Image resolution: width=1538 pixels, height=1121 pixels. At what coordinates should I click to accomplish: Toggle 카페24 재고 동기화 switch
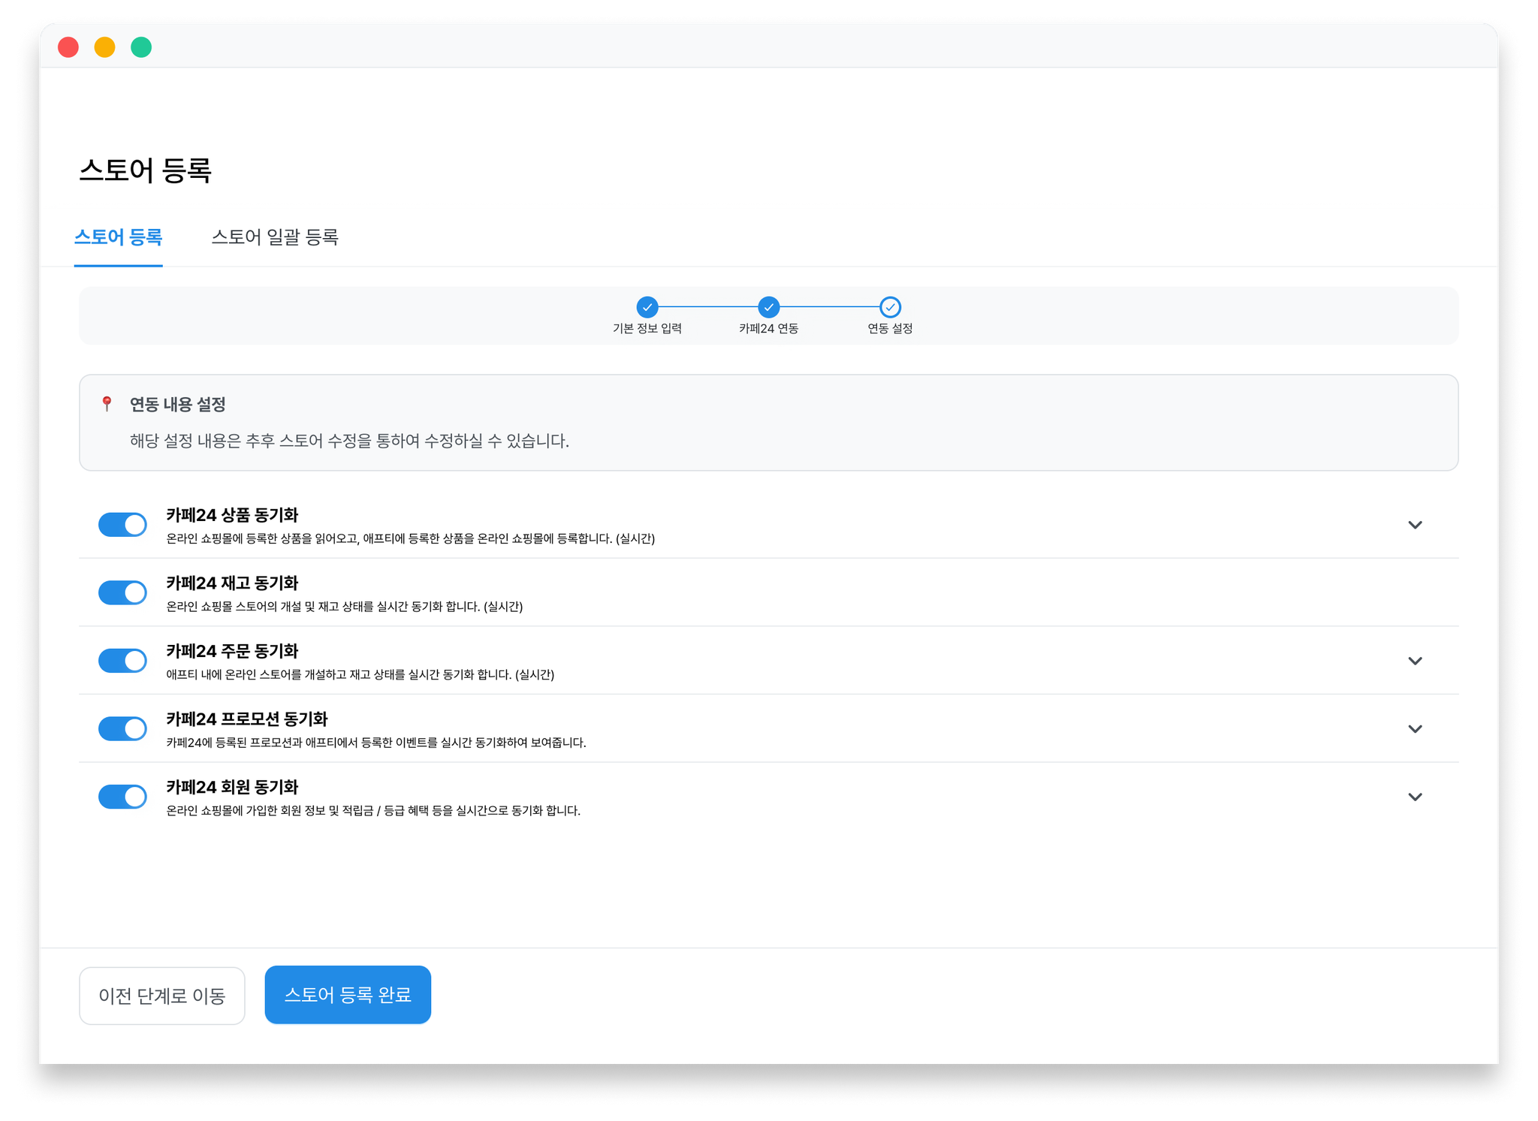[122, 592]
